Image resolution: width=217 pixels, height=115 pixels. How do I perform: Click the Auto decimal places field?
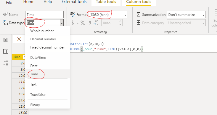[110, 23]
